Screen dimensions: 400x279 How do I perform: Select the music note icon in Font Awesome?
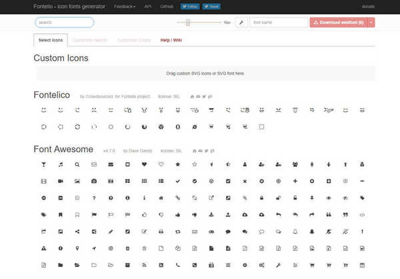pos(61,164)
